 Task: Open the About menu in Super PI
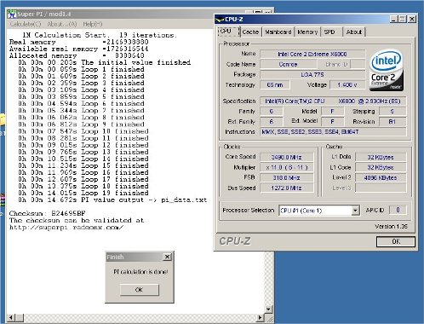tap(62, 24)
